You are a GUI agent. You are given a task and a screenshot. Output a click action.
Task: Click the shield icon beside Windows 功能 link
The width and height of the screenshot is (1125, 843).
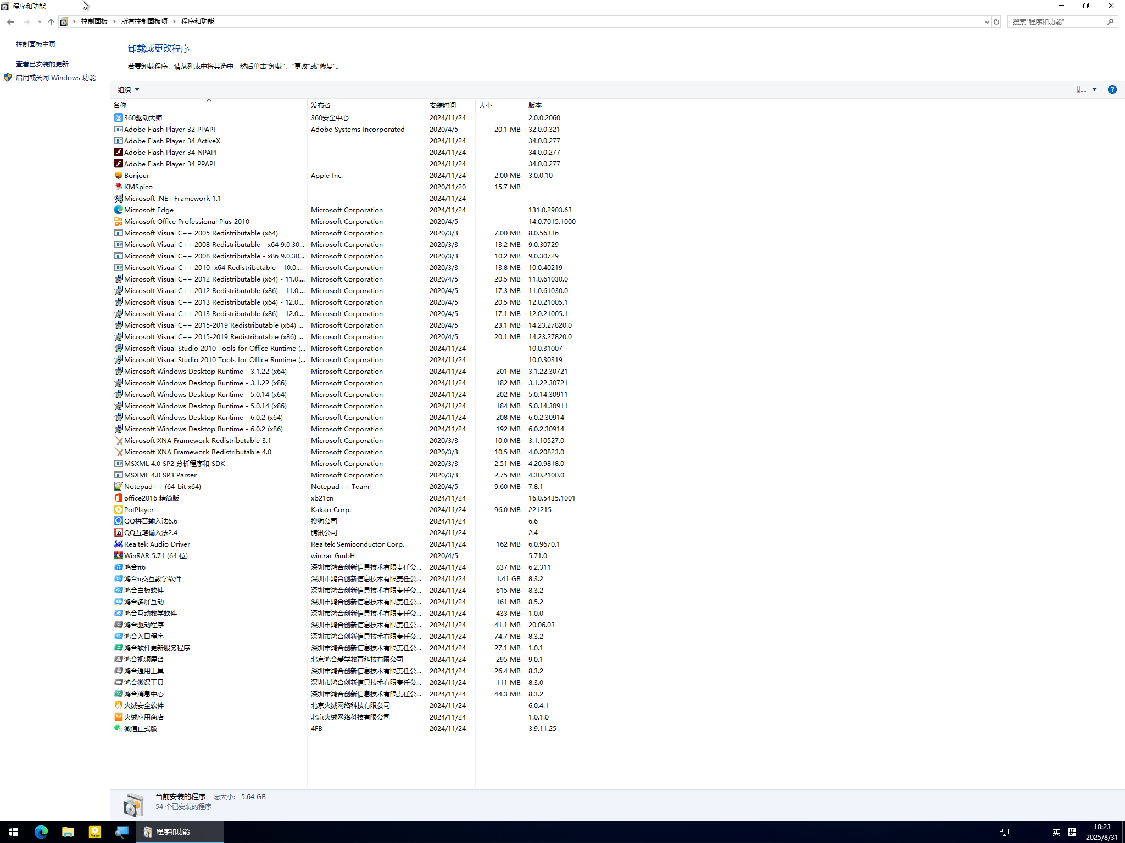point(7,77)
